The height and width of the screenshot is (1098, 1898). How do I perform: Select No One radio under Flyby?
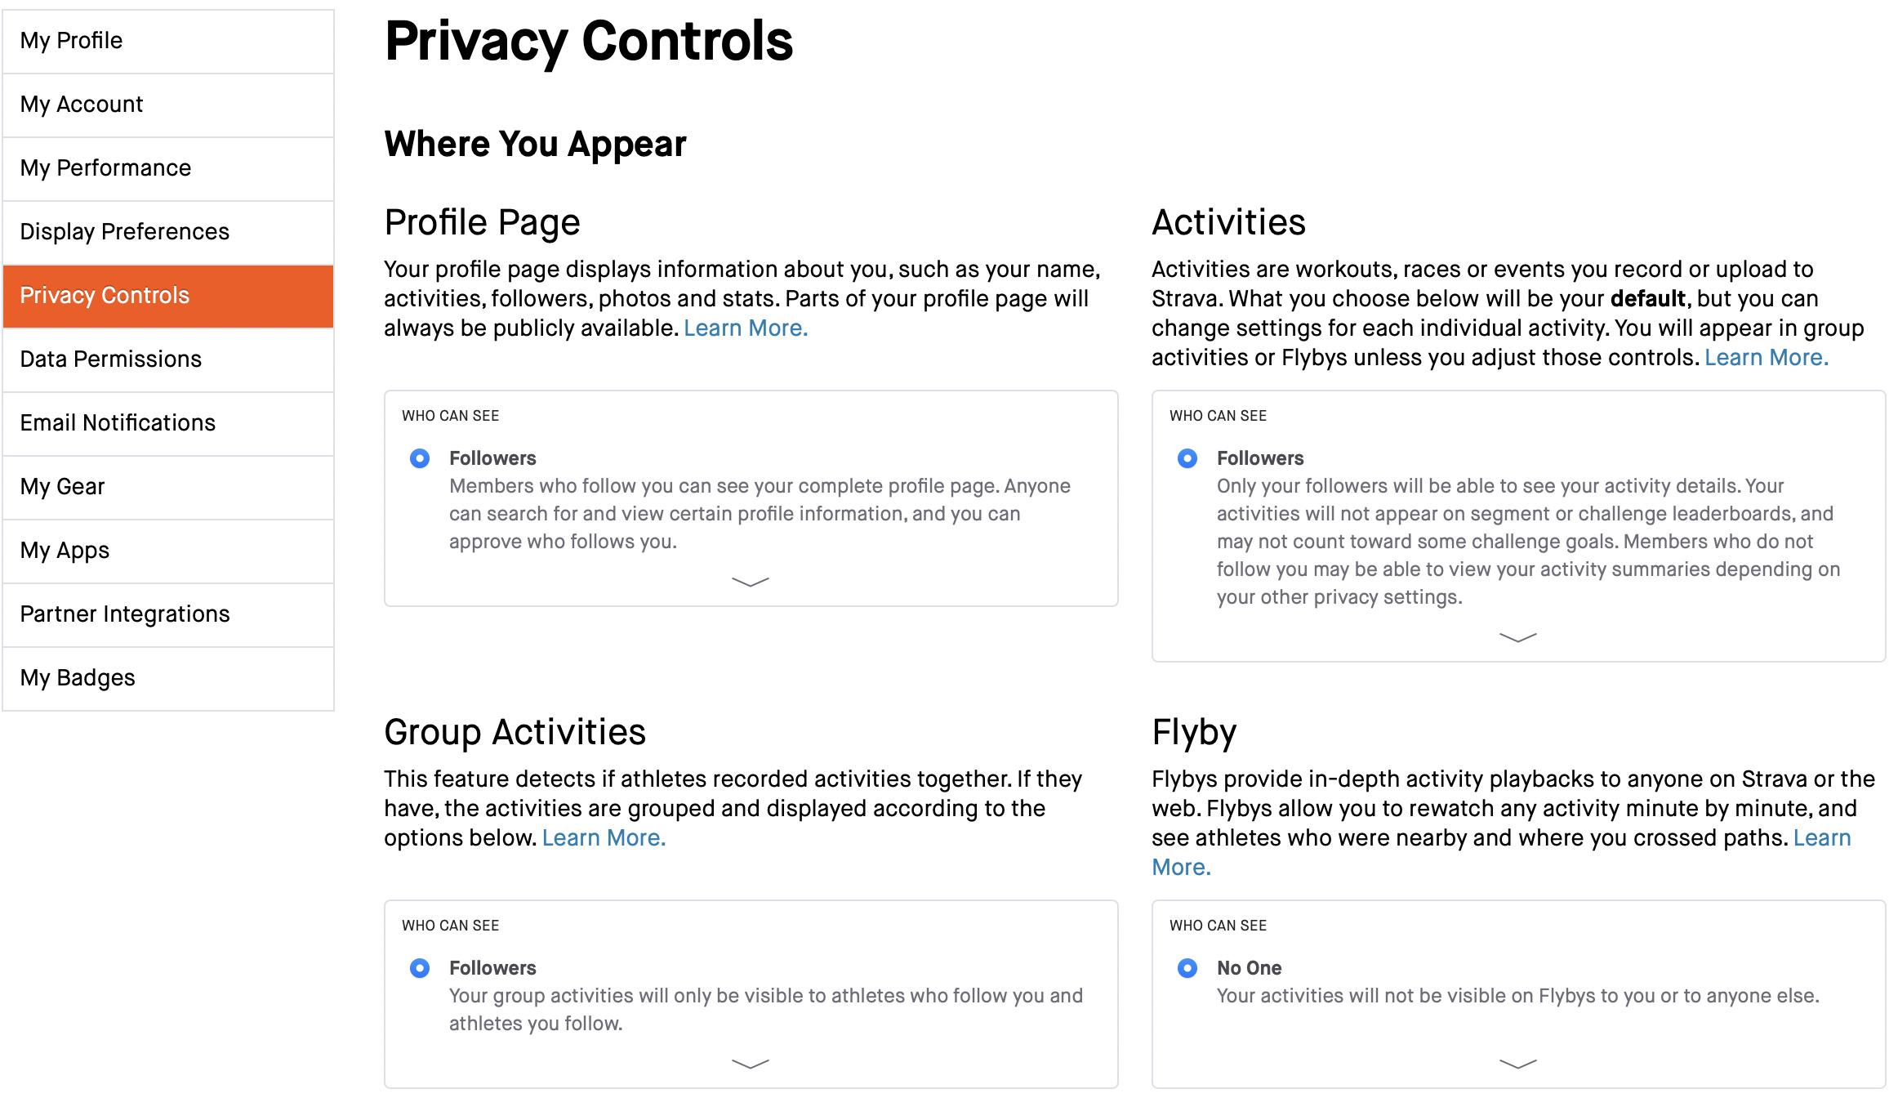click(1187, 968)
